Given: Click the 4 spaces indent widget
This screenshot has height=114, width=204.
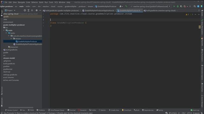Looking at the screenshot, I should [x=196, y=113].
